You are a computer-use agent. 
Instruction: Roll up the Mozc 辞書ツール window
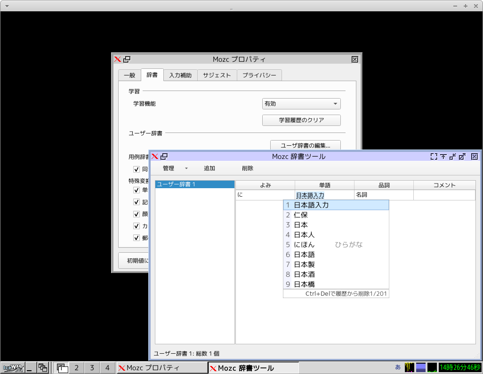443,157
